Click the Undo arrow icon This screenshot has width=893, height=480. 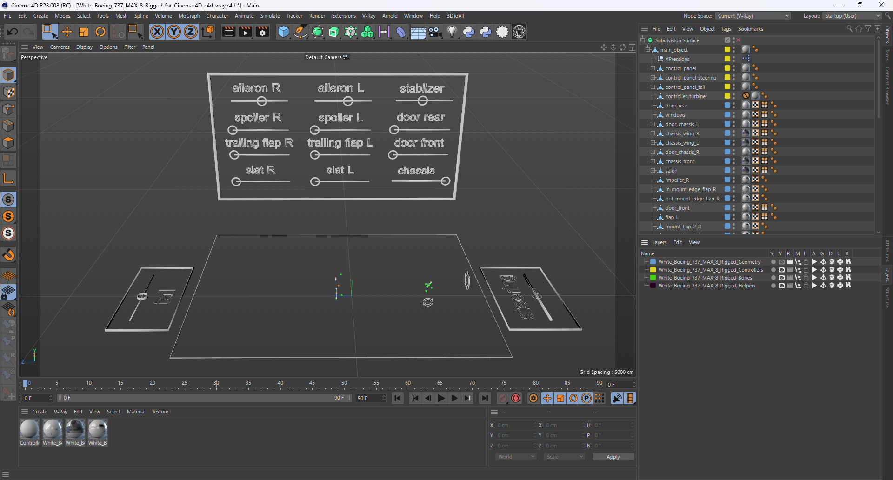pos(13,32)
